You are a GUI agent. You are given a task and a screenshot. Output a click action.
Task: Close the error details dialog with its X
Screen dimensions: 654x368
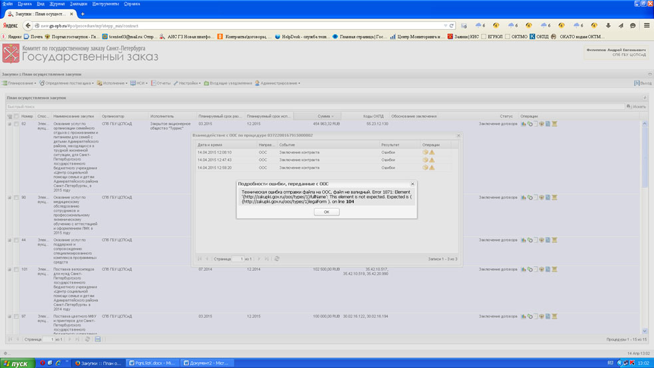[x=412, y=184]
